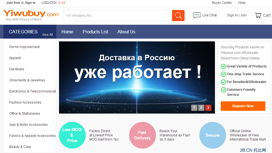Image resolution: width=272 pixels, height=153 pixels.
Task: Open the Buyer Center link
Action: point(222,3)
